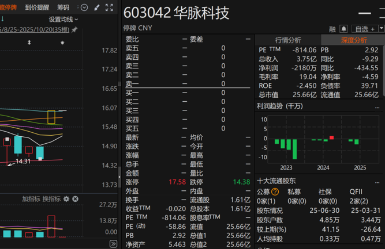Click the pin icon beside date range
This screenshot has width=385, height=249.
pyautogui.click(x=74, y=30)
